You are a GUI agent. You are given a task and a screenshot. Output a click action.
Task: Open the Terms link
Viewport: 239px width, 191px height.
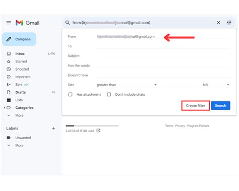tap(169, 126)
